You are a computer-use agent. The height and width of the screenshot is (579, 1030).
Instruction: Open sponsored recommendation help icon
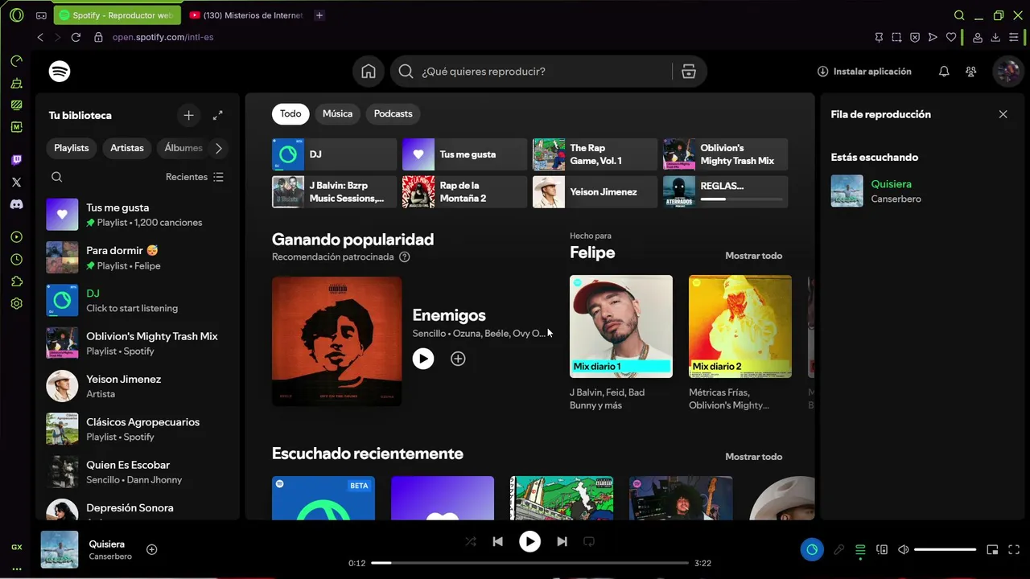coord(405,257)
